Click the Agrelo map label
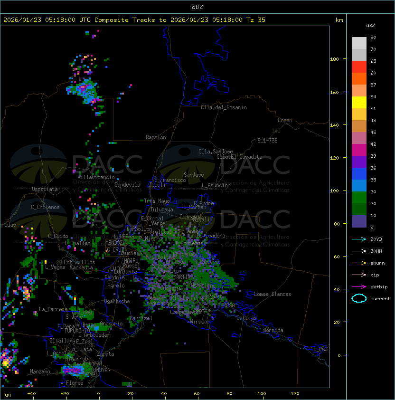The image size is (395, 400). 116,286
